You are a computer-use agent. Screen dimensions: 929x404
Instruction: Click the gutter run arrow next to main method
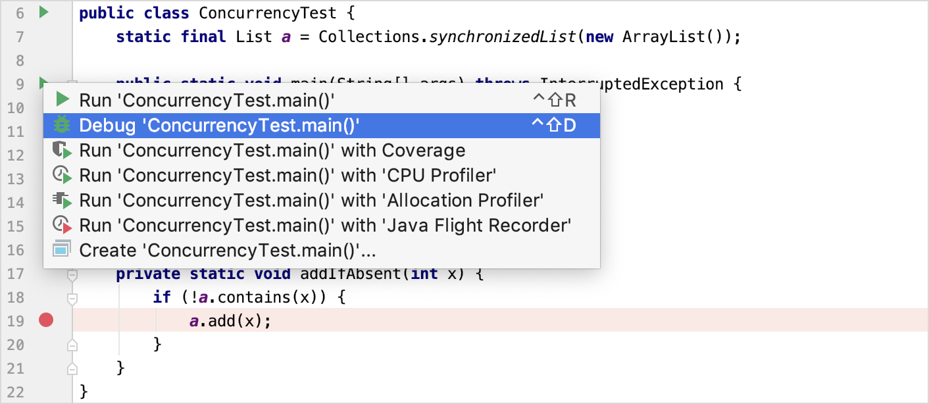[x=42, y=83]
